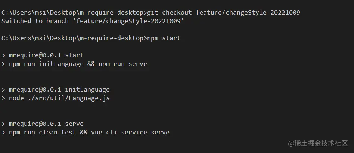Click the "mrequire@0.0.1 initLanguage" output line
The height and width of the screenshot is (153, 354).
(59, 90)
